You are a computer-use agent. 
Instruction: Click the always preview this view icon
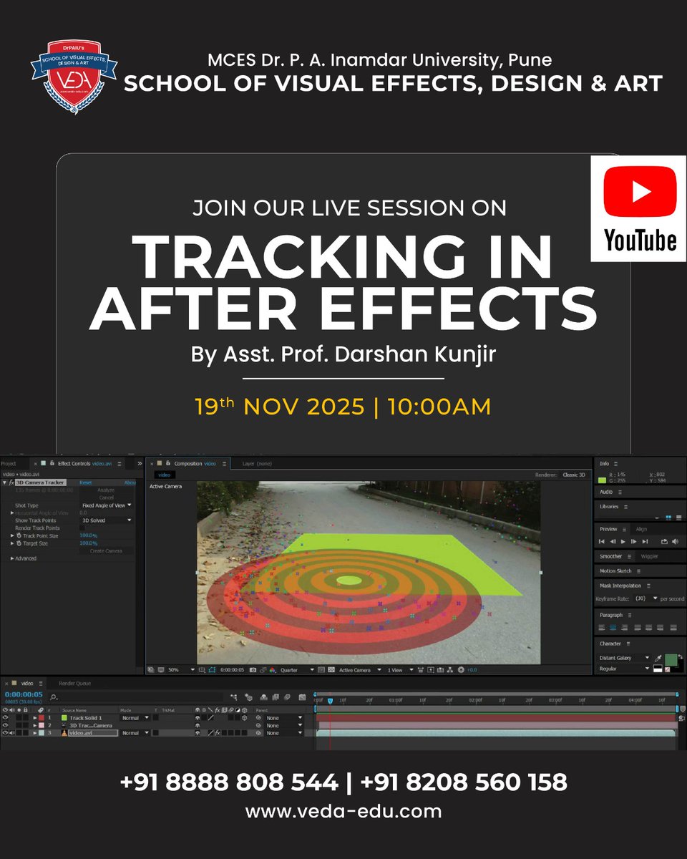coord(151,670)
